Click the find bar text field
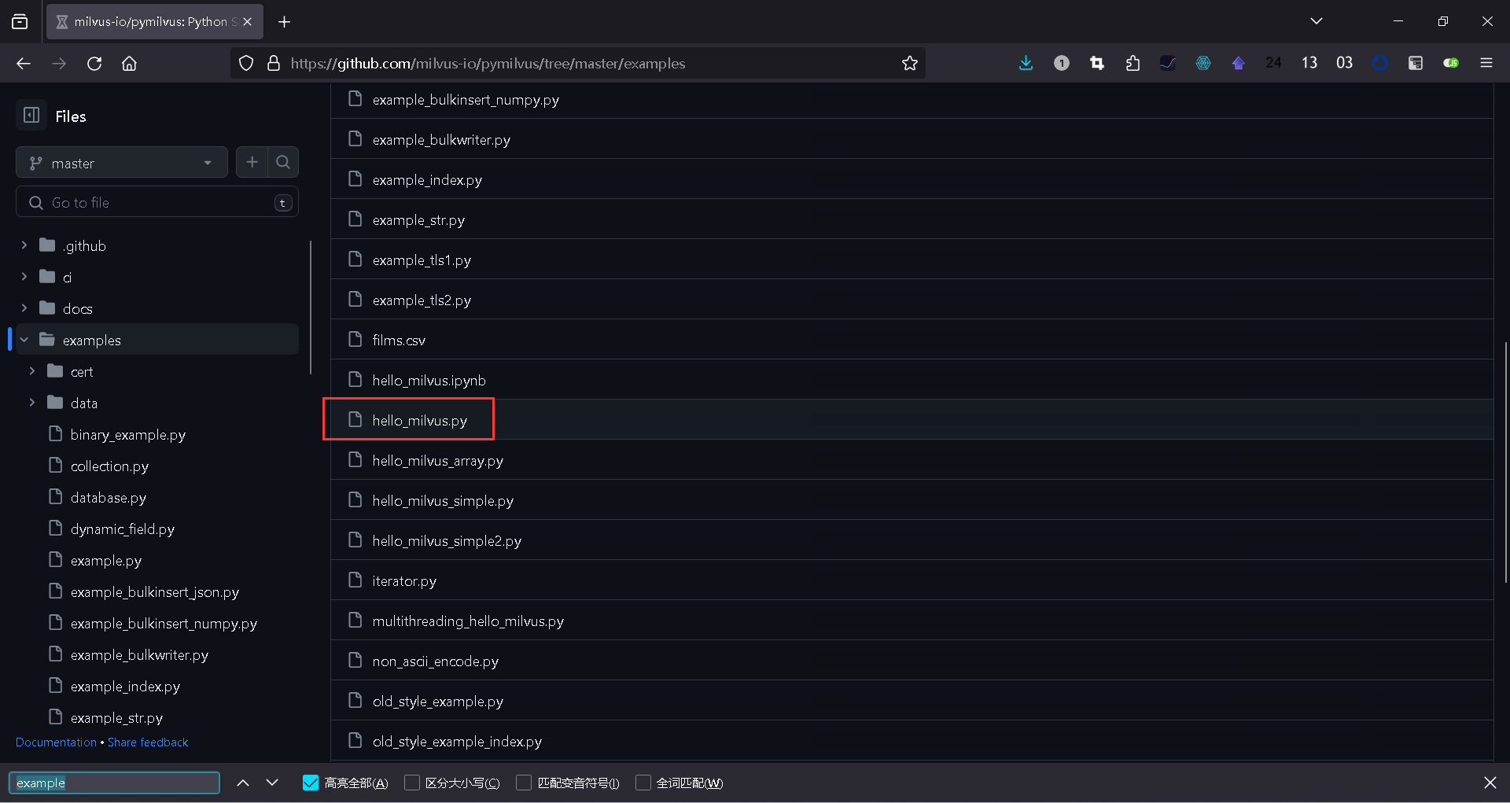 coord(114,783)
